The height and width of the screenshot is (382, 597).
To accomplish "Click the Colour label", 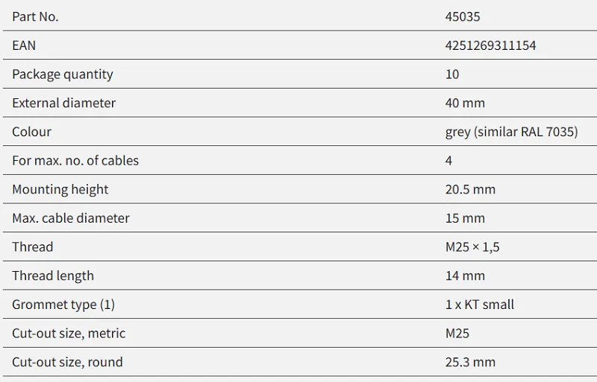I will (31, 132).
